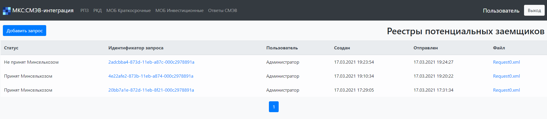
Task: Open request 20bb7a1e-872d-11eb-8f21-000c2978891a
Action: (151, 90)
